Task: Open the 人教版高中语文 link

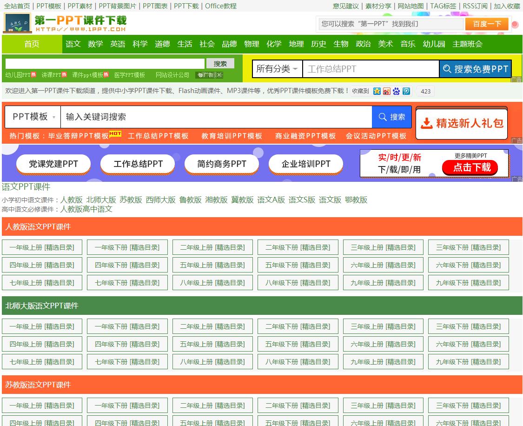Action: tap(86, 209)
